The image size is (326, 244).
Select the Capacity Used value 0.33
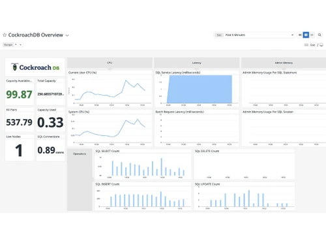pyautogui.click(x=50, y=122)
